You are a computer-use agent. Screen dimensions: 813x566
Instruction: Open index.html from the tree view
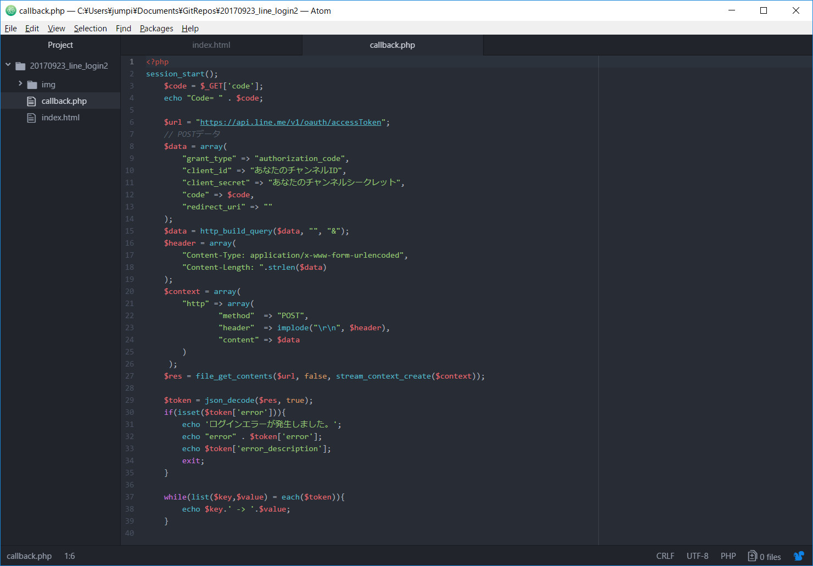[60, 118]
